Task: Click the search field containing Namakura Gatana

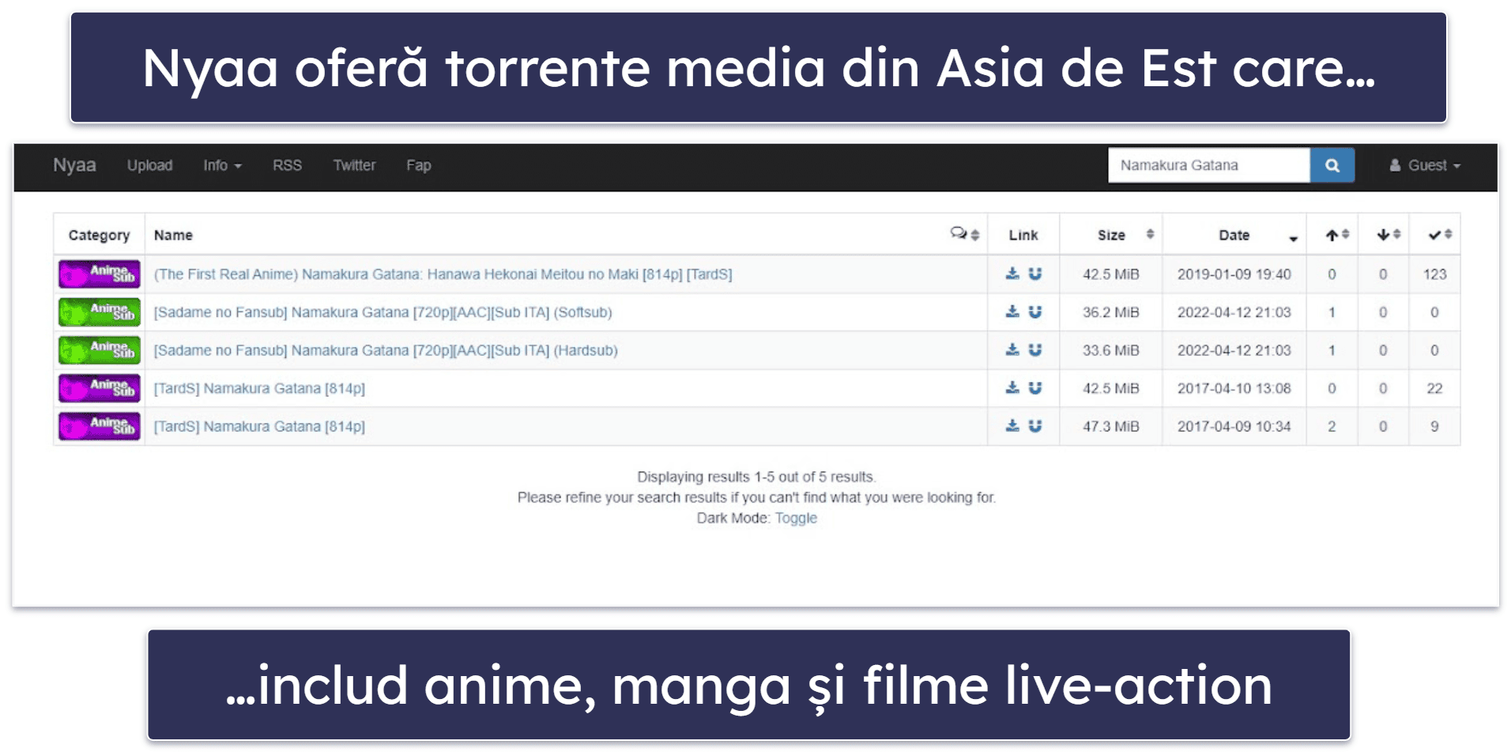Action: tap(1209, 165)
